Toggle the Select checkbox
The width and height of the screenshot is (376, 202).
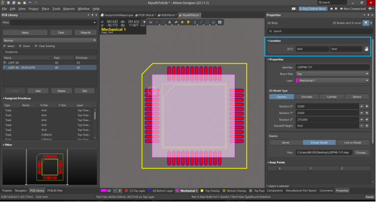(x=5, y=45)
